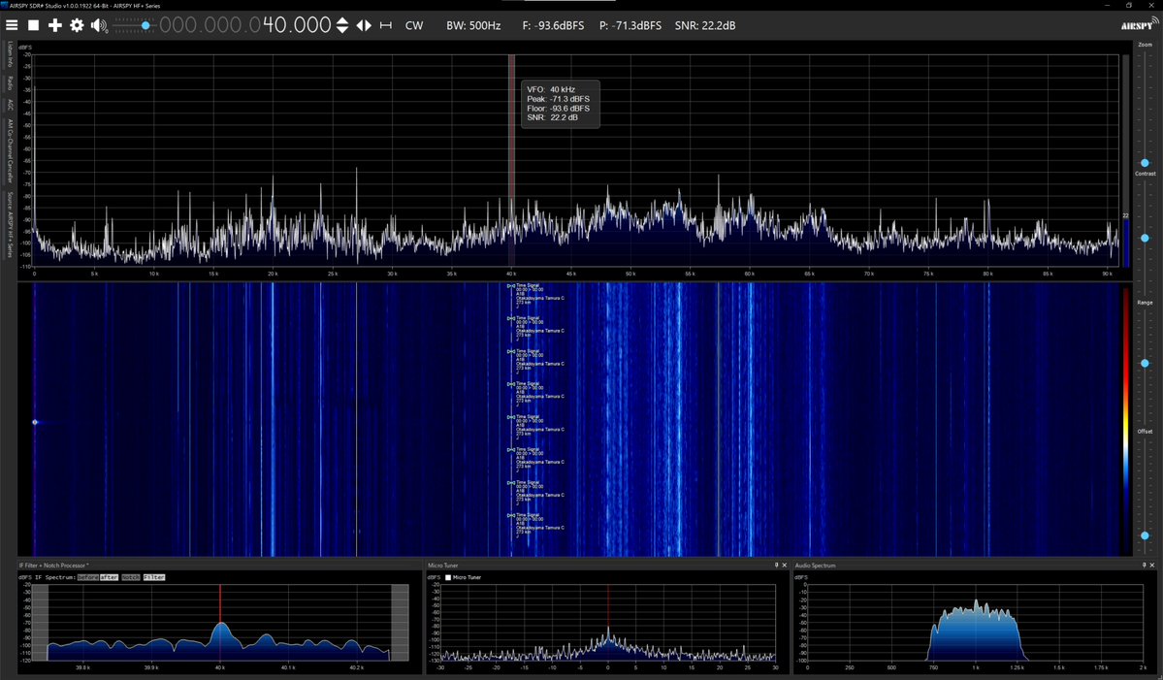Close the SDR# Studio window
The image size is (1163, 680).
1150,5
